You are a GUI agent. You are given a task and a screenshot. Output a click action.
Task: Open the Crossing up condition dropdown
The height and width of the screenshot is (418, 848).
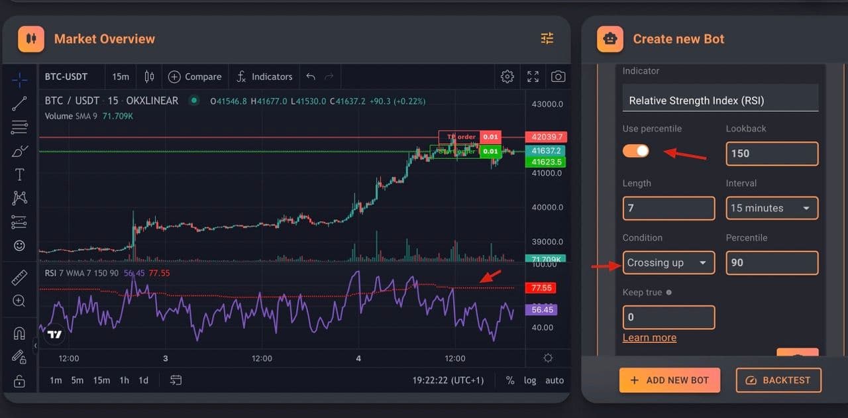tap(668, 263)
